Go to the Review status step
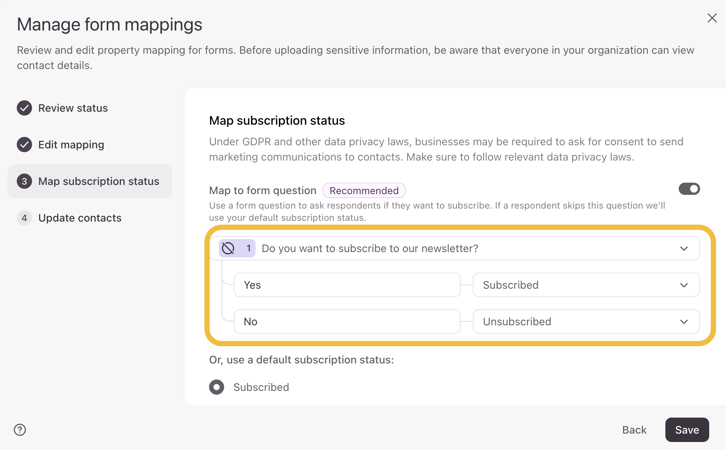 [73, 108]
